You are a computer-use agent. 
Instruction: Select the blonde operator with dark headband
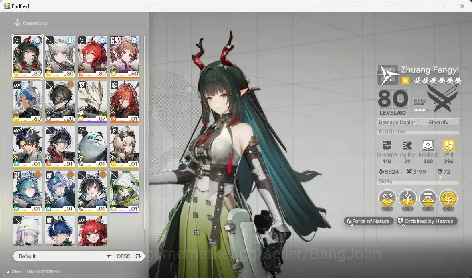coord(125,147)
